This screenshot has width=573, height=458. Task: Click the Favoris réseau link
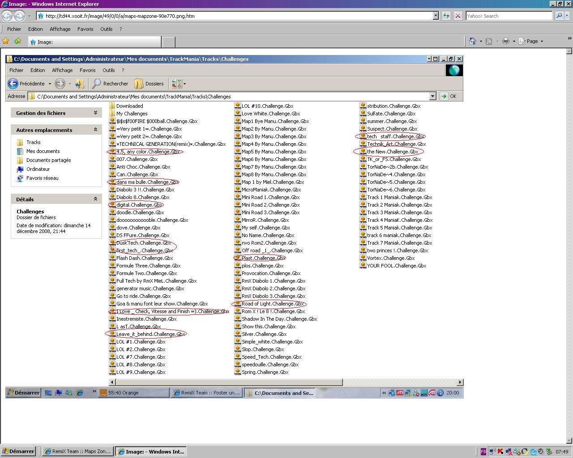click(42, 178)
